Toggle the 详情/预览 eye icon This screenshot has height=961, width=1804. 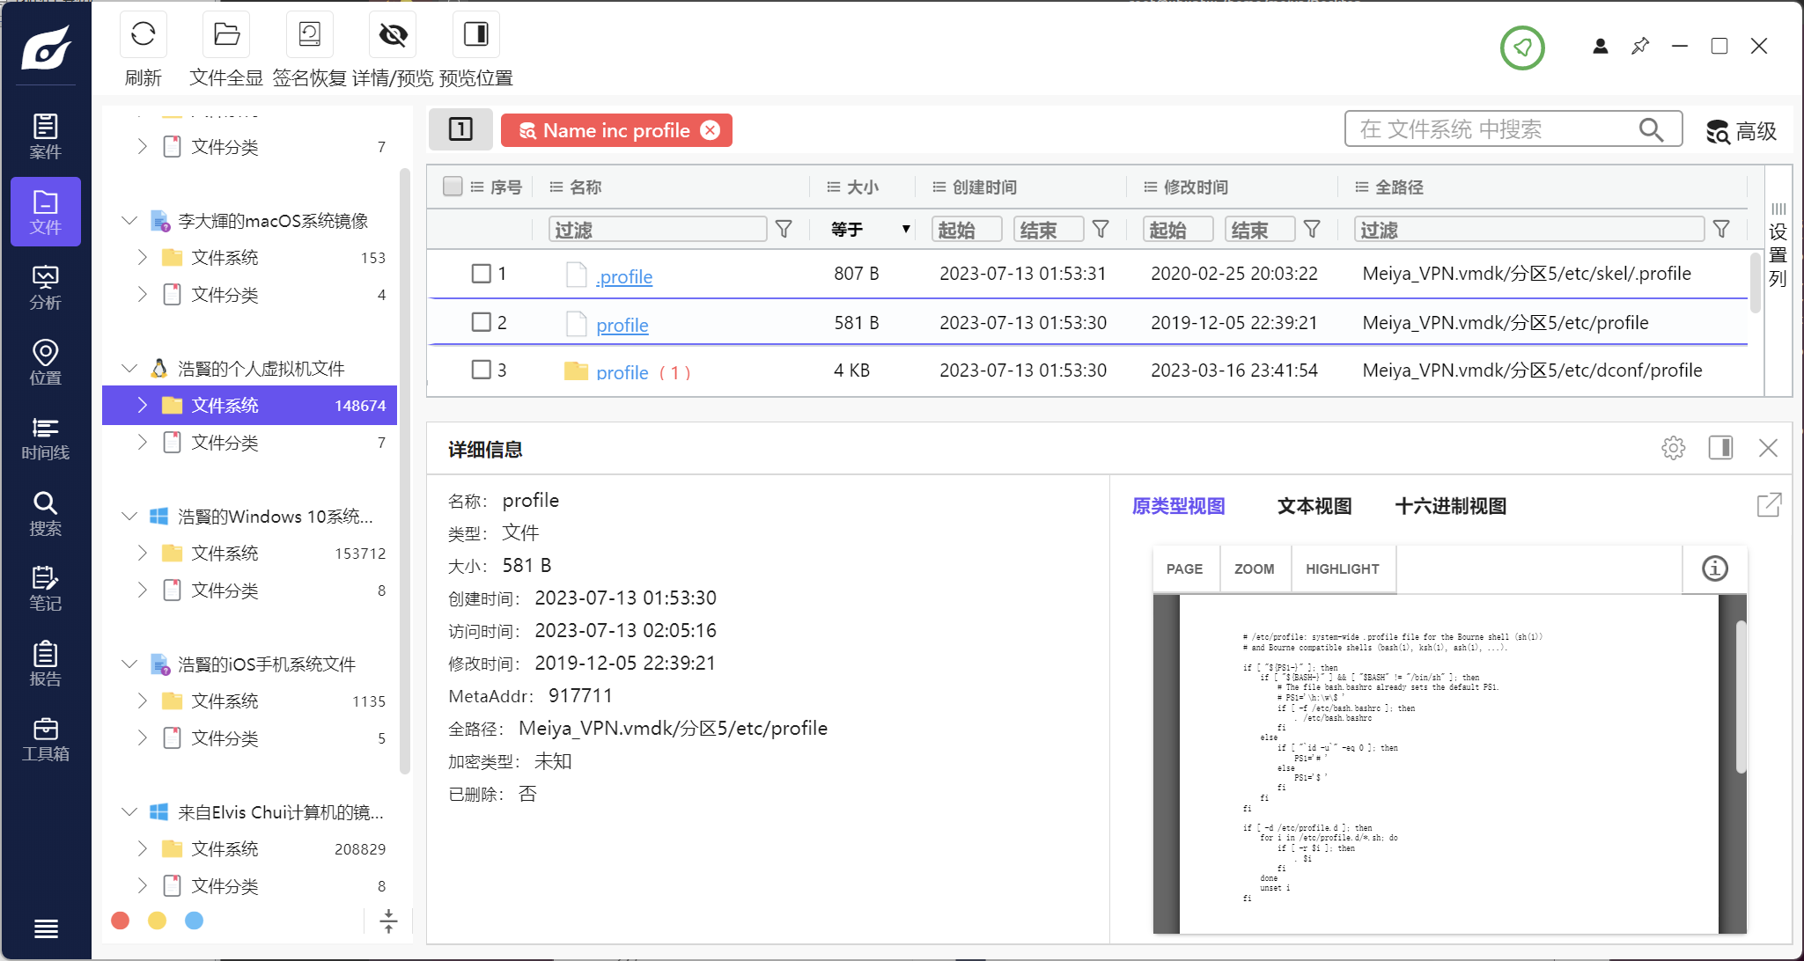tap(393, 34)
